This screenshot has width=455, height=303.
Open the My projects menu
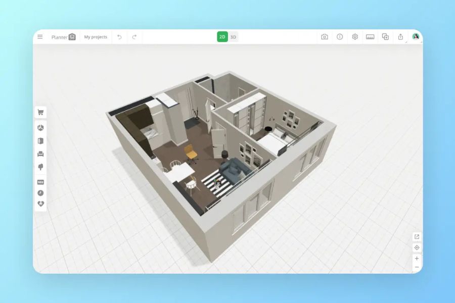point(95,36)
